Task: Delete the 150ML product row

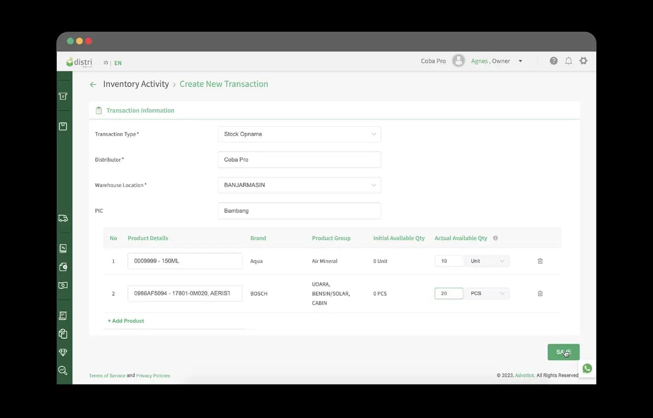Action: pyautogui.click(x=540, y=261)
